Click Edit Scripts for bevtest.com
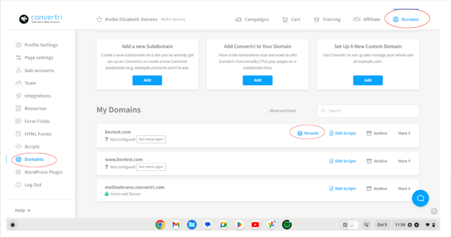Image resolution: width=451 pixels, height=237 pixels. [343, 133]
